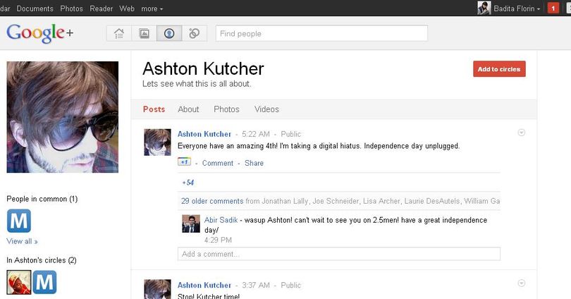Open the Photos icon in toolbar
571x299 pixels.
[x=145, y=34]
